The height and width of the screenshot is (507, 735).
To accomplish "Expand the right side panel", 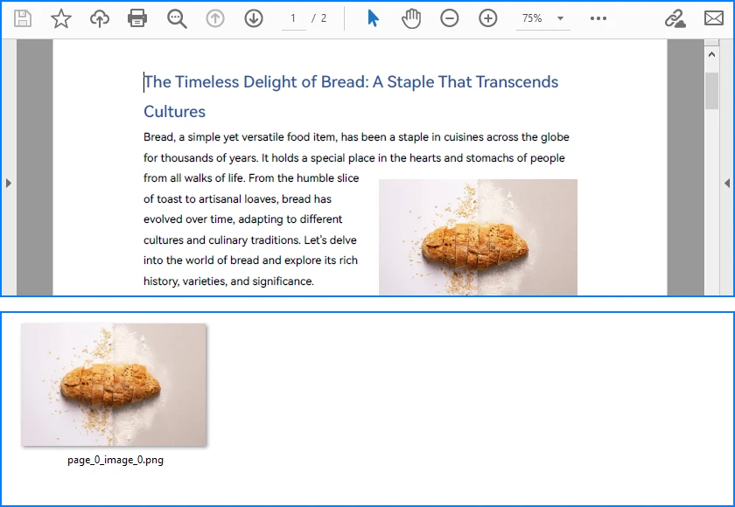I will coord(726,184).
